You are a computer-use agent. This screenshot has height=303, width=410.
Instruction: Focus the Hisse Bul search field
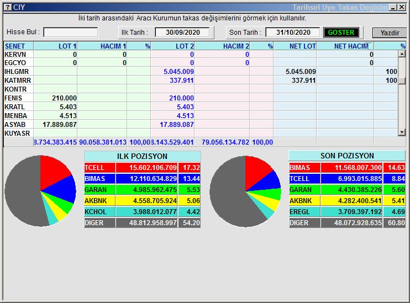71,33
